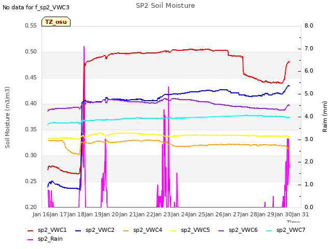332x249 pixels.
Task: Click the 4.0 right axis value
Action: pyautogui.click(x=309, y=117)
